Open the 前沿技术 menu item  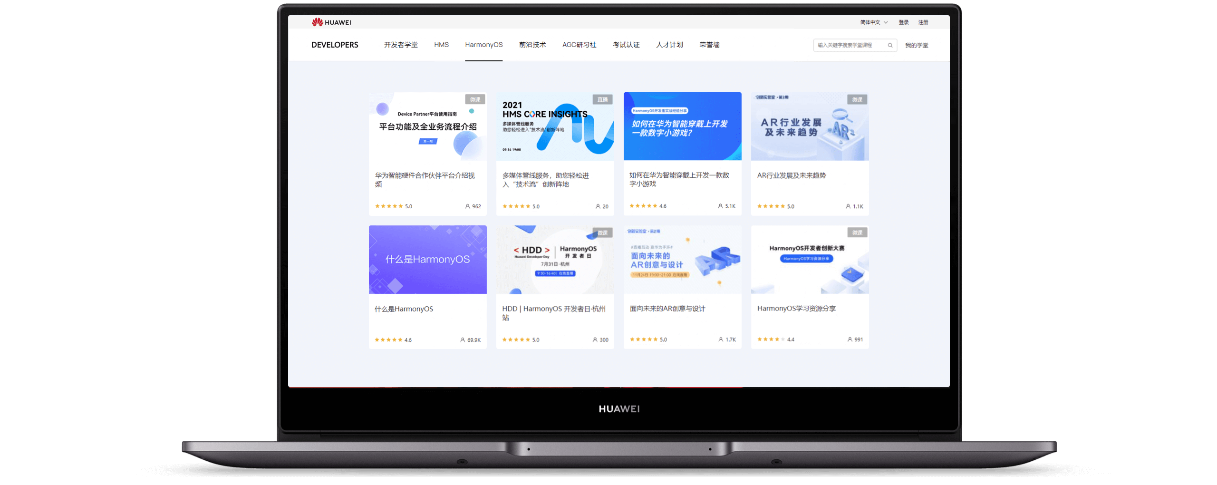point(532,45)
